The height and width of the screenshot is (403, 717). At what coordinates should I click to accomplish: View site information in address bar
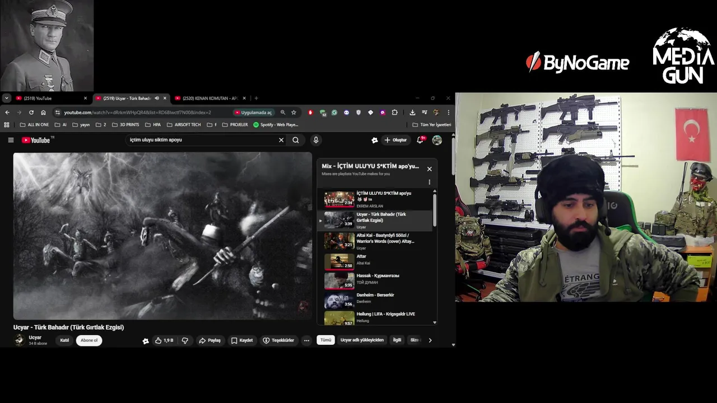pos(58,113)
